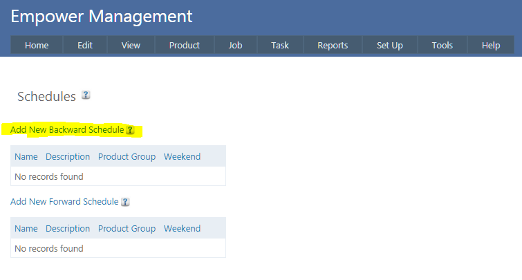The height and width of the screenshot is (280, 522).
Task: Click the Empower Management title
Action: click(x=102, y=17)
